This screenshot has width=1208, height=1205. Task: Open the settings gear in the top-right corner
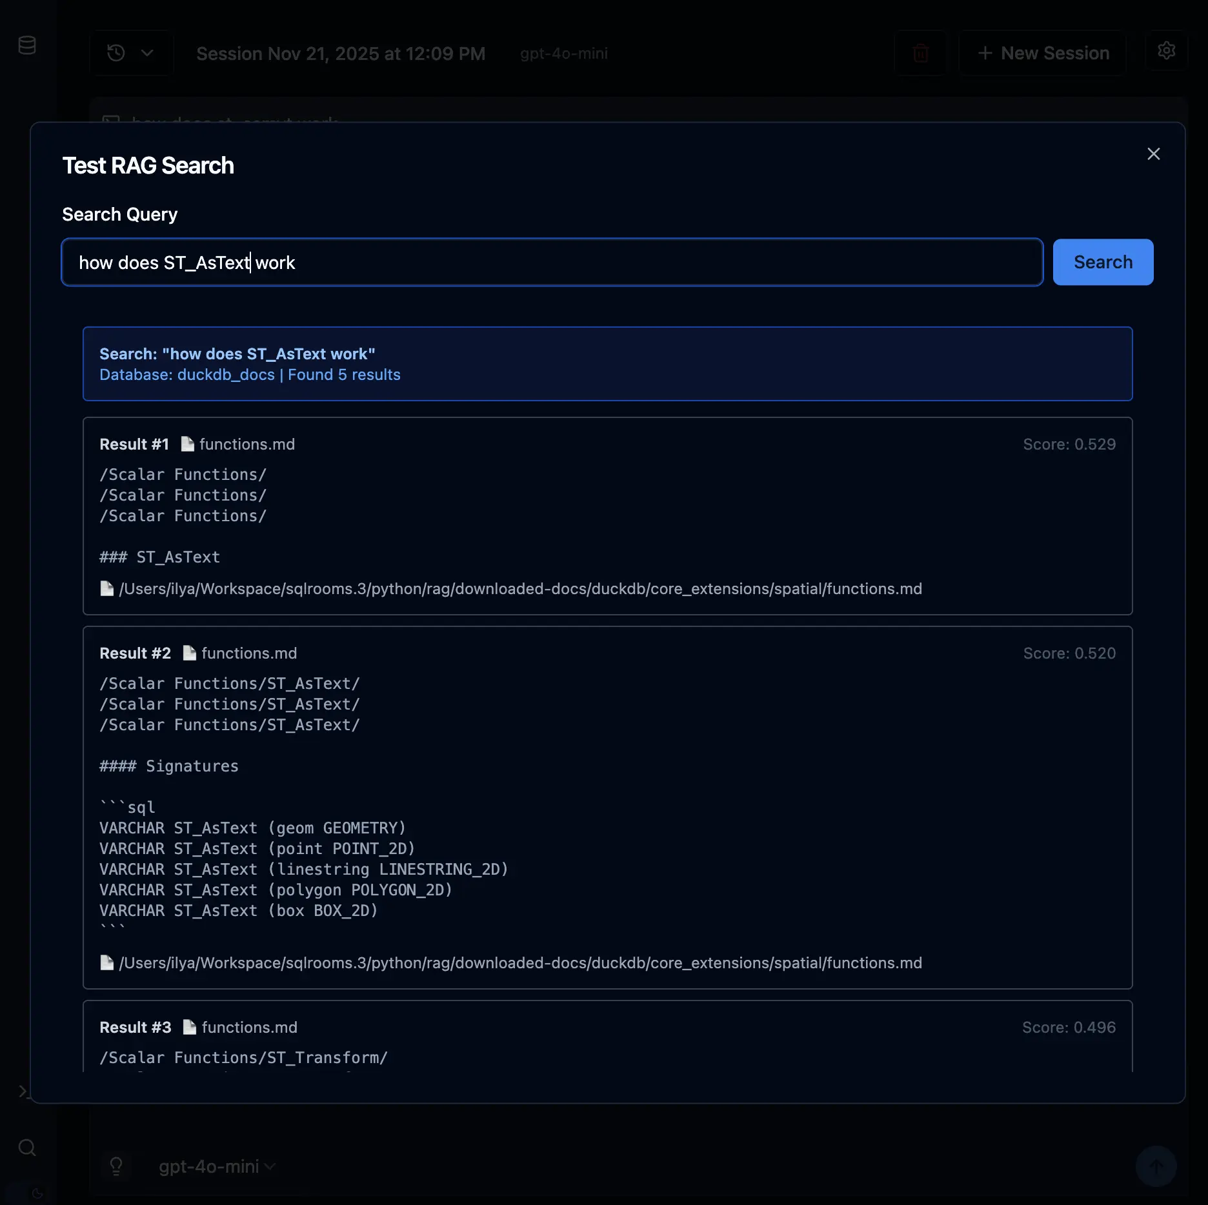1166,51
